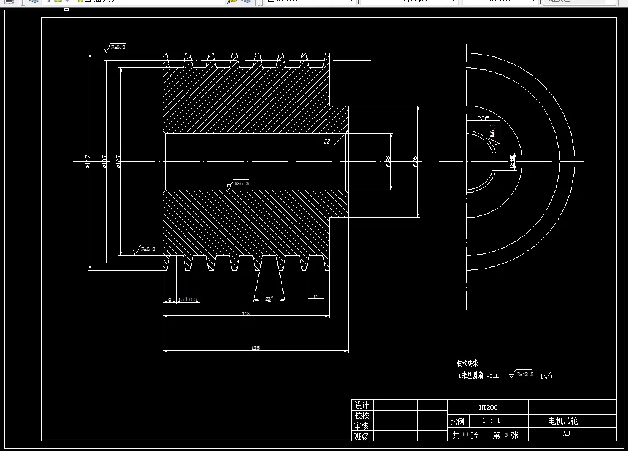The height and width of the screenshot is (451, 628).
Task: Select the keyway dimension above the half-circle view
Action: [483, 118]
